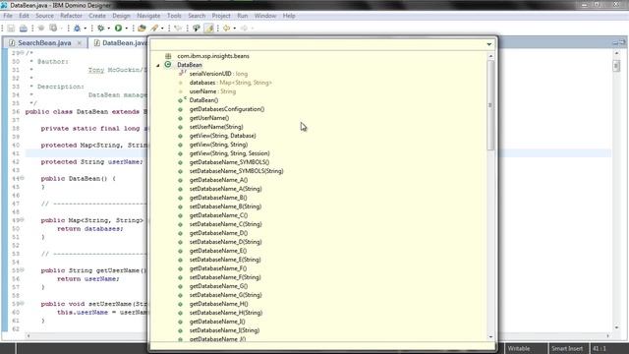629x354 pixels.
Task: Click the Print toolbar icon
Action: pyautogui.click(x=24, y=29)
